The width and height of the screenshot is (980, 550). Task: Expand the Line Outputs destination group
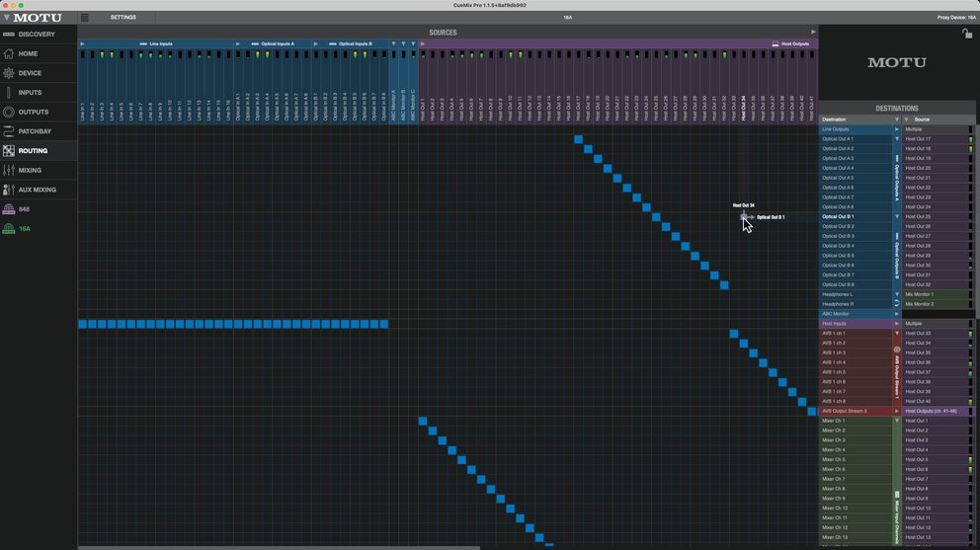pos(896,129)
